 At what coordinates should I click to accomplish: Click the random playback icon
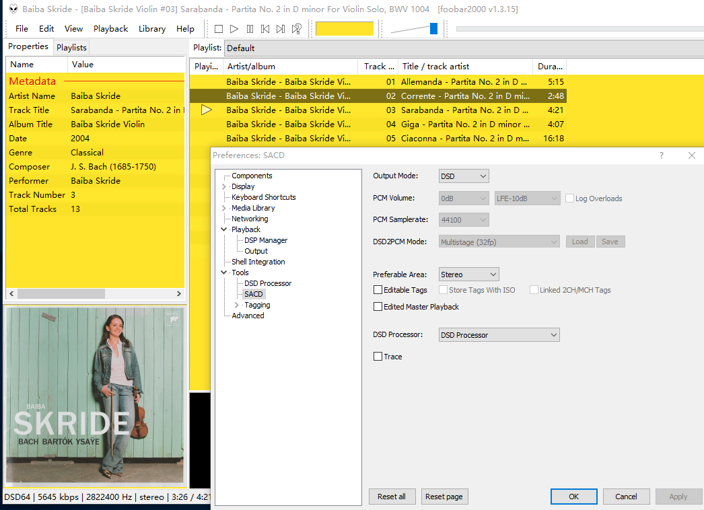click(296, 29)
